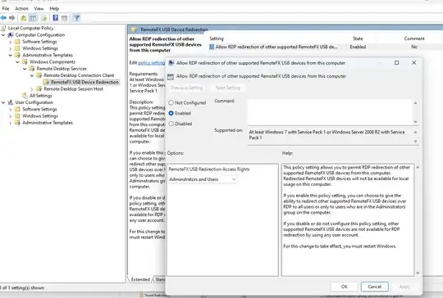Click the Comment box scrollbar down arrow
The image size is (443, 298).
click(415, 122)
